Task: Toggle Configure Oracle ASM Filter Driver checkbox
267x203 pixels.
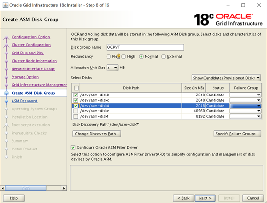Action: (x=73, y=148)
